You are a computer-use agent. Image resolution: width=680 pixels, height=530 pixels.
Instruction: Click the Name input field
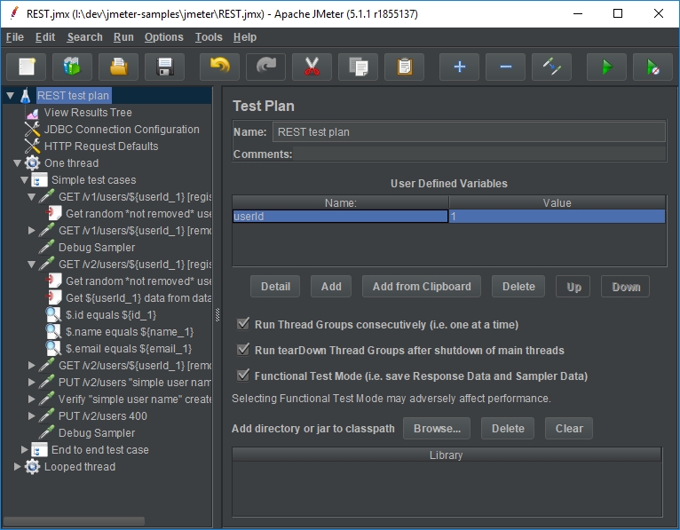tap(469, 132)
